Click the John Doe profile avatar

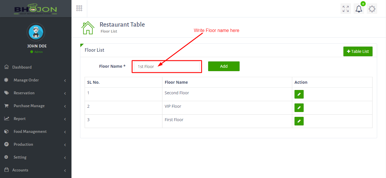coord(36,32)
